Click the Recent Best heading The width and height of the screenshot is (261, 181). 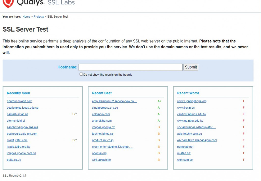(x=102, y=93)
